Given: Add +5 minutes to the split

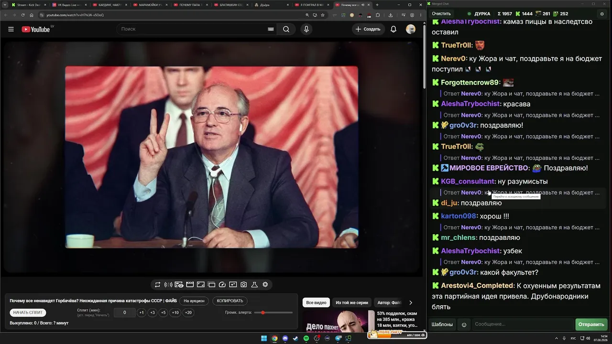Looking at the screenshot, I should [164, 312].
